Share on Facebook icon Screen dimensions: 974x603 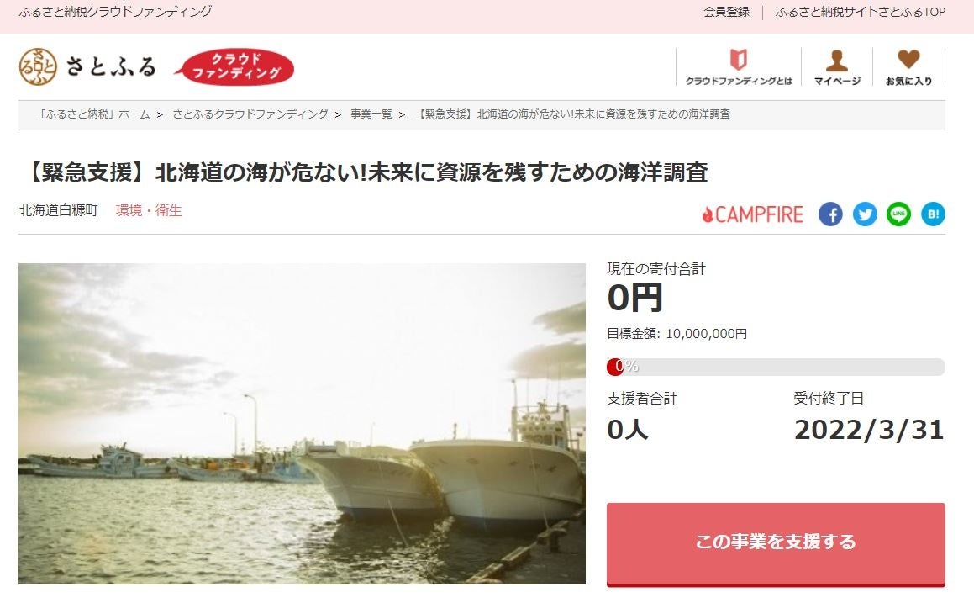pyautogui.click(x=830, y=214)
